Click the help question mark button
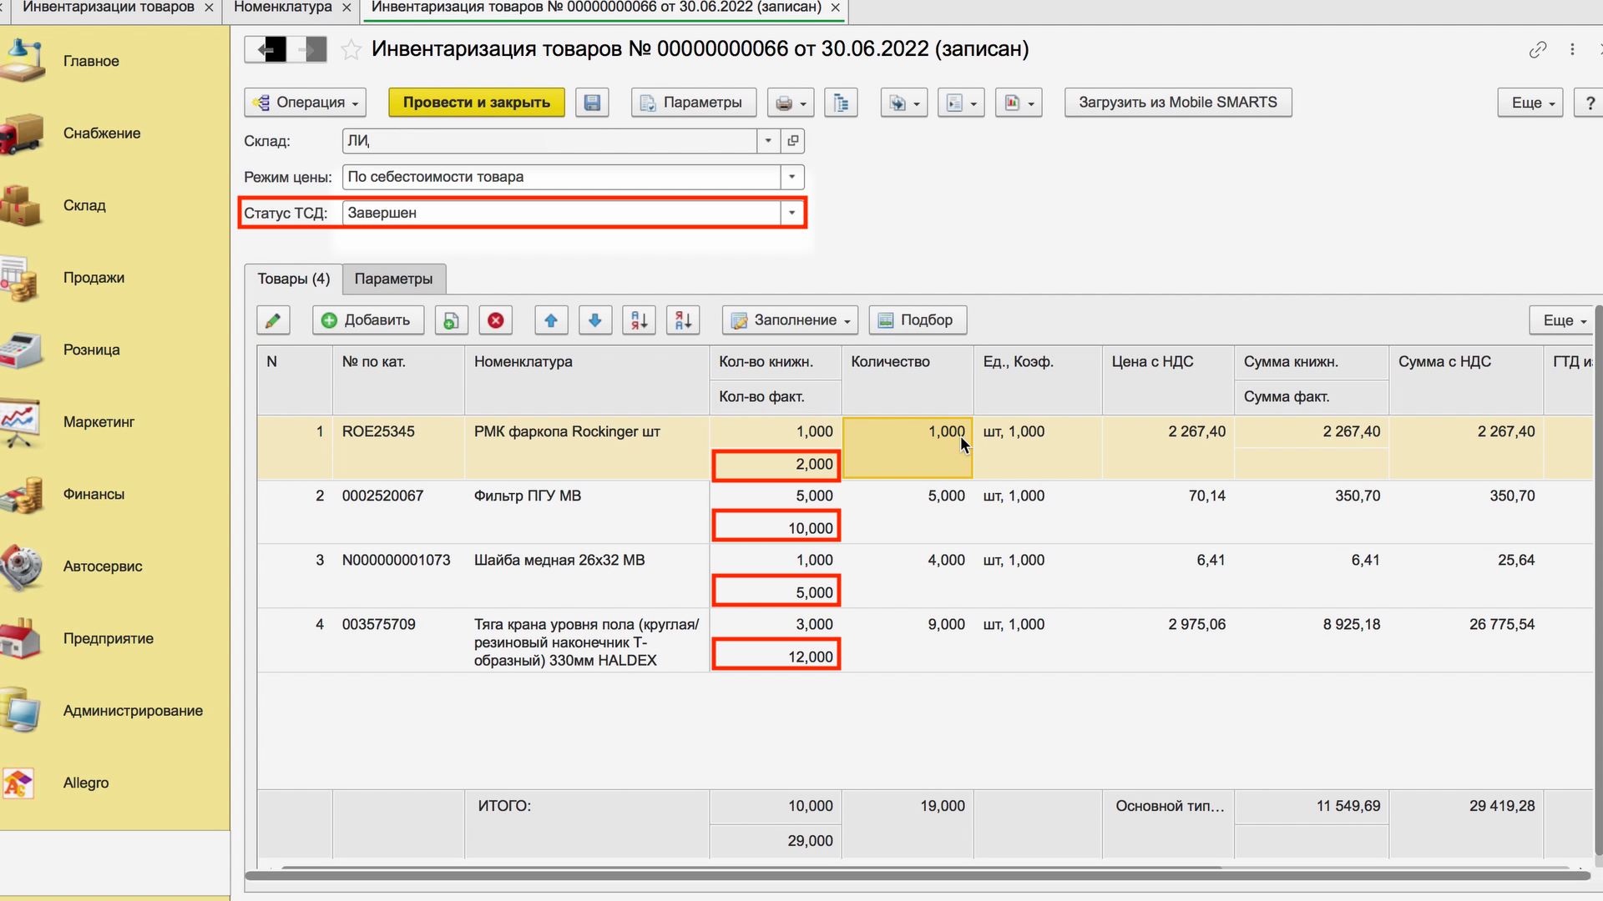Screen dimensions: 1603x901 1589,103
